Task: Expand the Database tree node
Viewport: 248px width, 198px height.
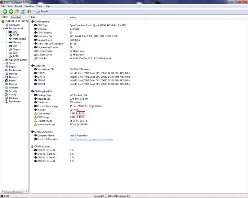Action: [x=3, y=98]
